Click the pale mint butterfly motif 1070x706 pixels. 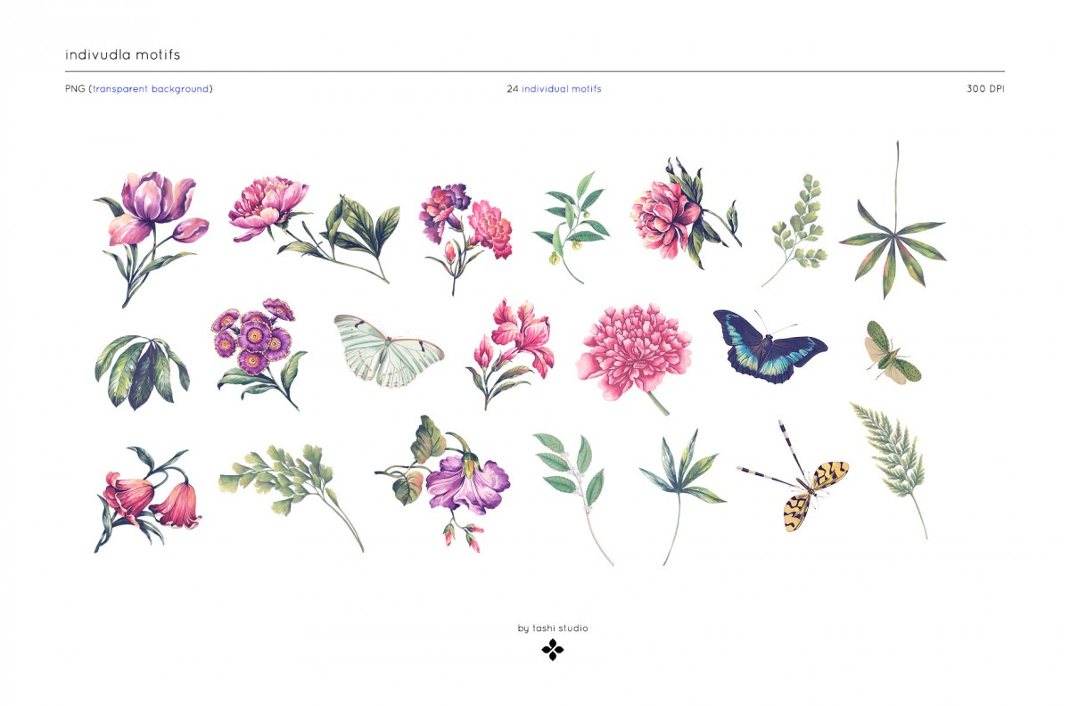tap(388, 350)
